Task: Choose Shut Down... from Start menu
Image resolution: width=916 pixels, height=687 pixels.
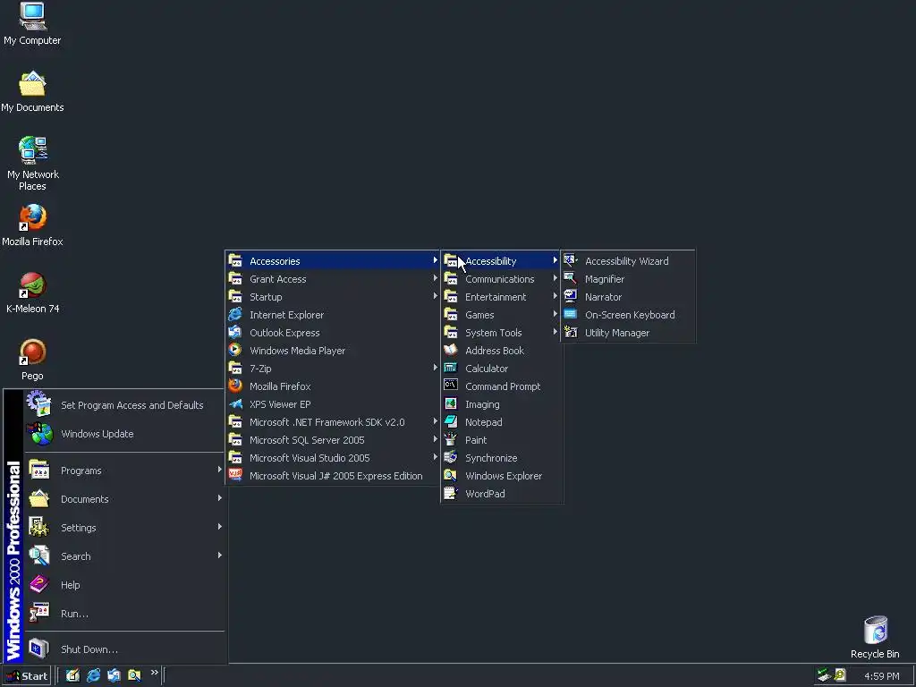Action: (x=124, y=649)
